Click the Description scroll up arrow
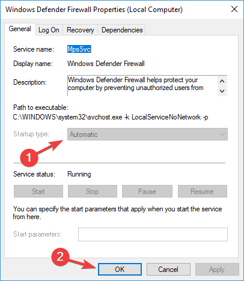Image resolution: width=244 pixels, height=281 pixels. coord(222,81)
